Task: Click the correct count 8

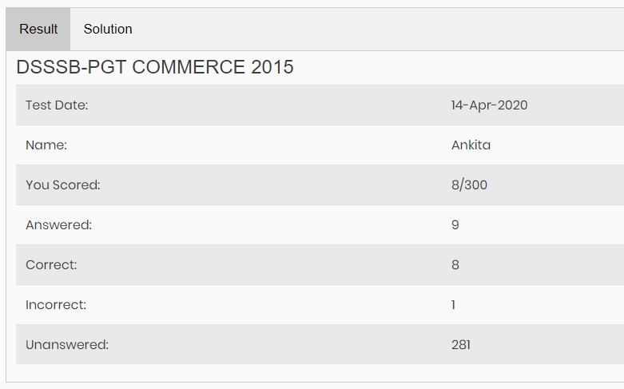Action: tap(455, 265)
